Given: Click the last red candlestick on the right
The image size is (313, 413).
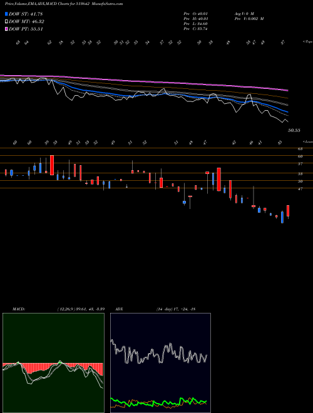Looking at the screenshot, I should 288,211.
